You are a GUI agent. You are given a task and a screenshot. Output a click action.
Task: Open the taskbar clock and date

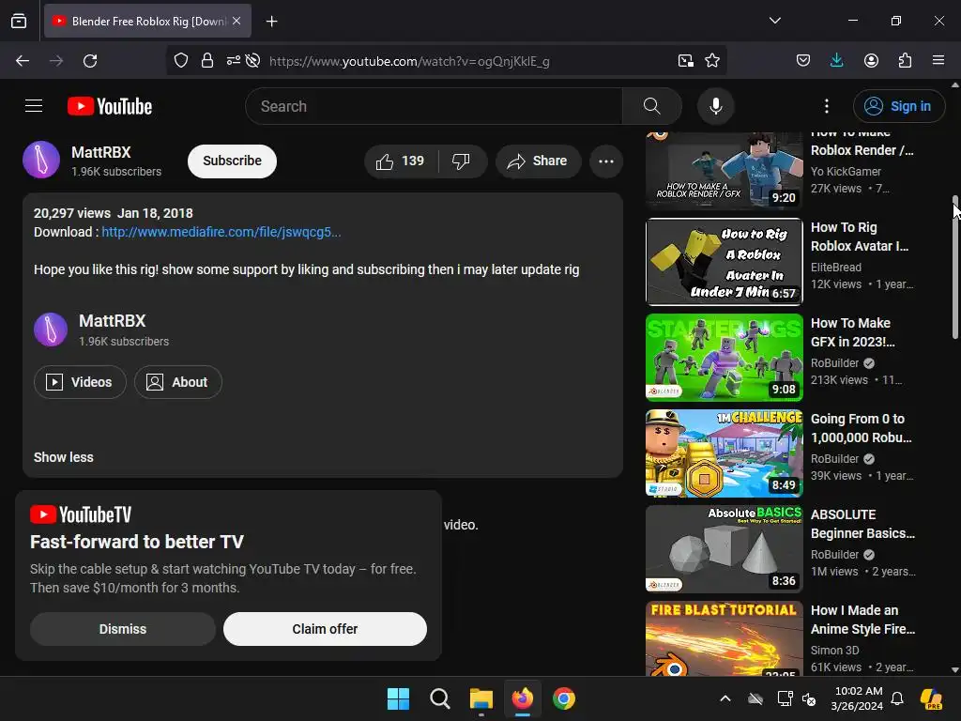858,698
